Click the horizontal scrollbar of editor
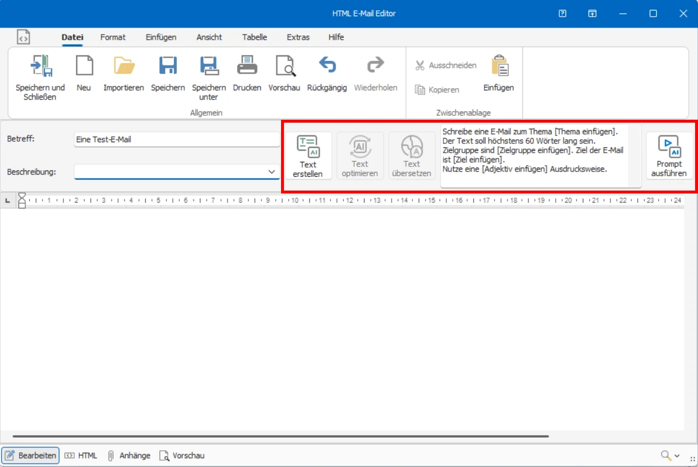698x467 pixels. [x=280, y=436]
